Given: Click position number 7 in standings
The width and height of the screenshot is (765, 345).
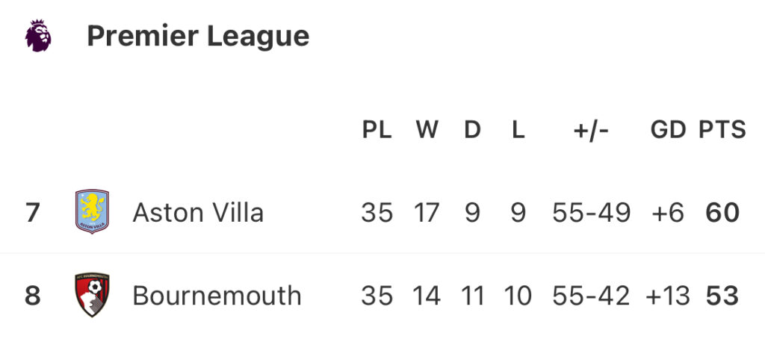Looking at the screenshot, I should tap(33, 213).
